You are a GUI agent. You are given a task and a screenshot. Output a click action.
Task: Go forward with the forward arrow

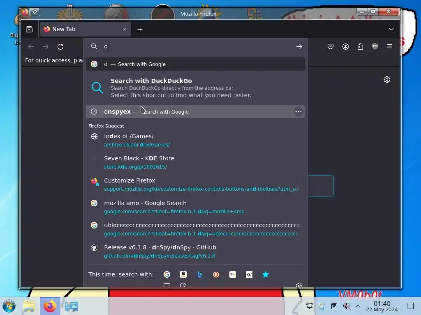pyautogui.click(x=46, y=47)
